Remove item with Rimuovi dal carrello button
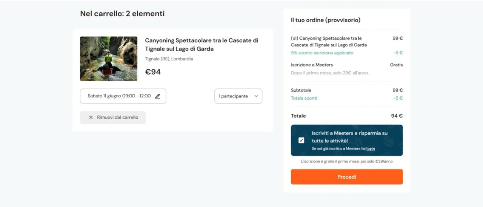 (113, 117)
